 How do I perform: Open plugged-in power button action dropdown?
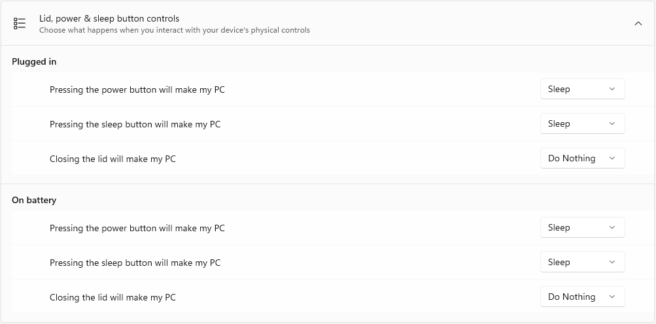(582, 89)
